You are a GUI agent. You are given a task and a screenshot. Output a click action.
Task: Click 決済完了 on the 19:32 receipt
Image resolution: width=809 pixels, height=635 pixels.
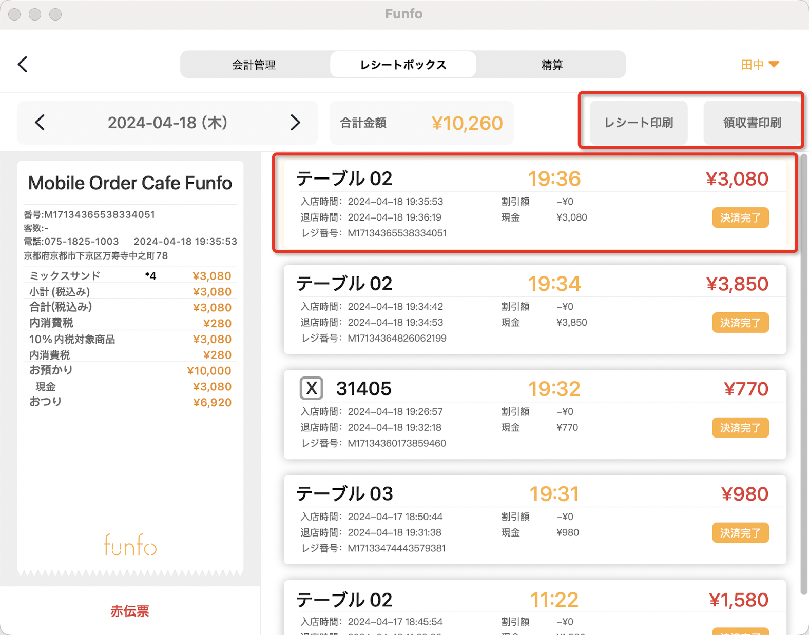[740, 428]
